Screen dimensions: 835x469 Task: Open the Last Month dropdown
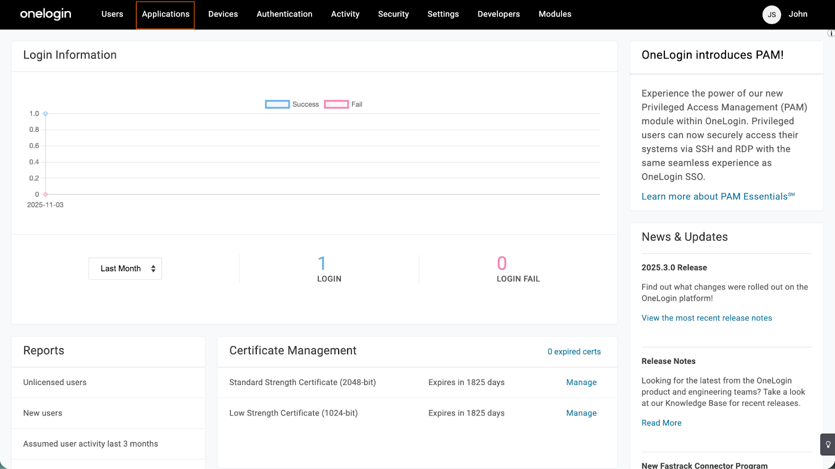tap(125, 269)
